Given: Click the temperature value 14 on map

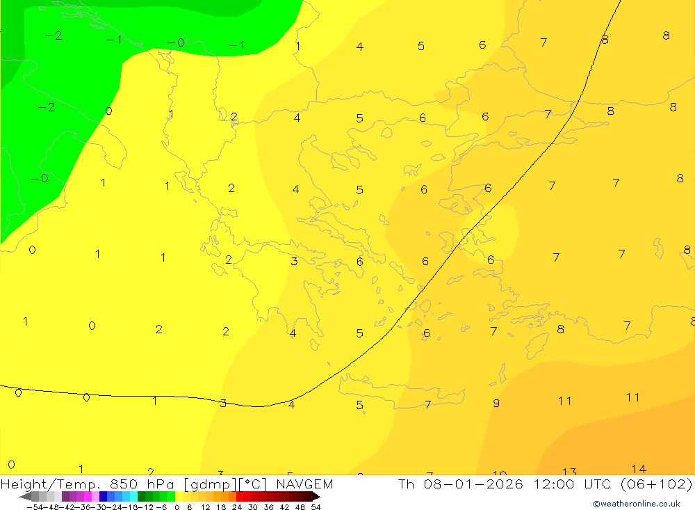Looking at the screenshot, I should pos(639,469).
